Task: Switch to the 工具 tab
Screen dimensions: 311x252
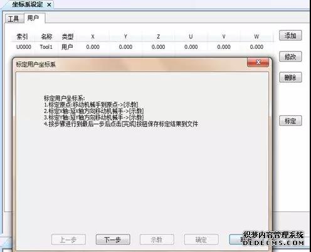Action: pos(14,19)
